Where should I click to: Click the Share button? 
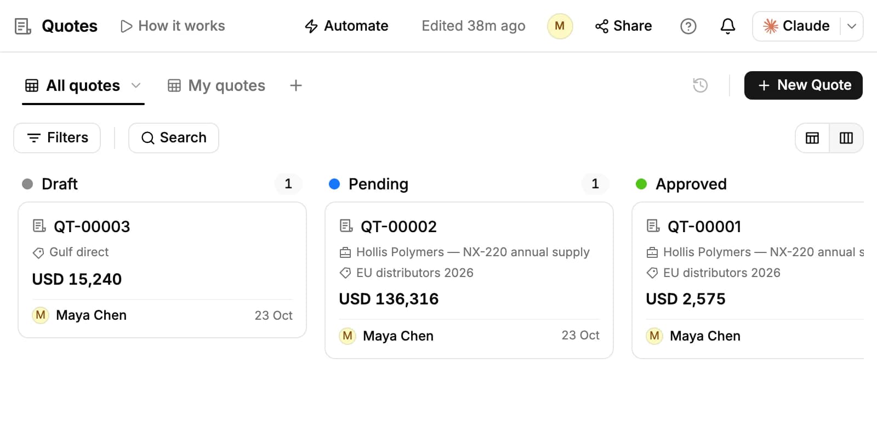coord(623,26)
